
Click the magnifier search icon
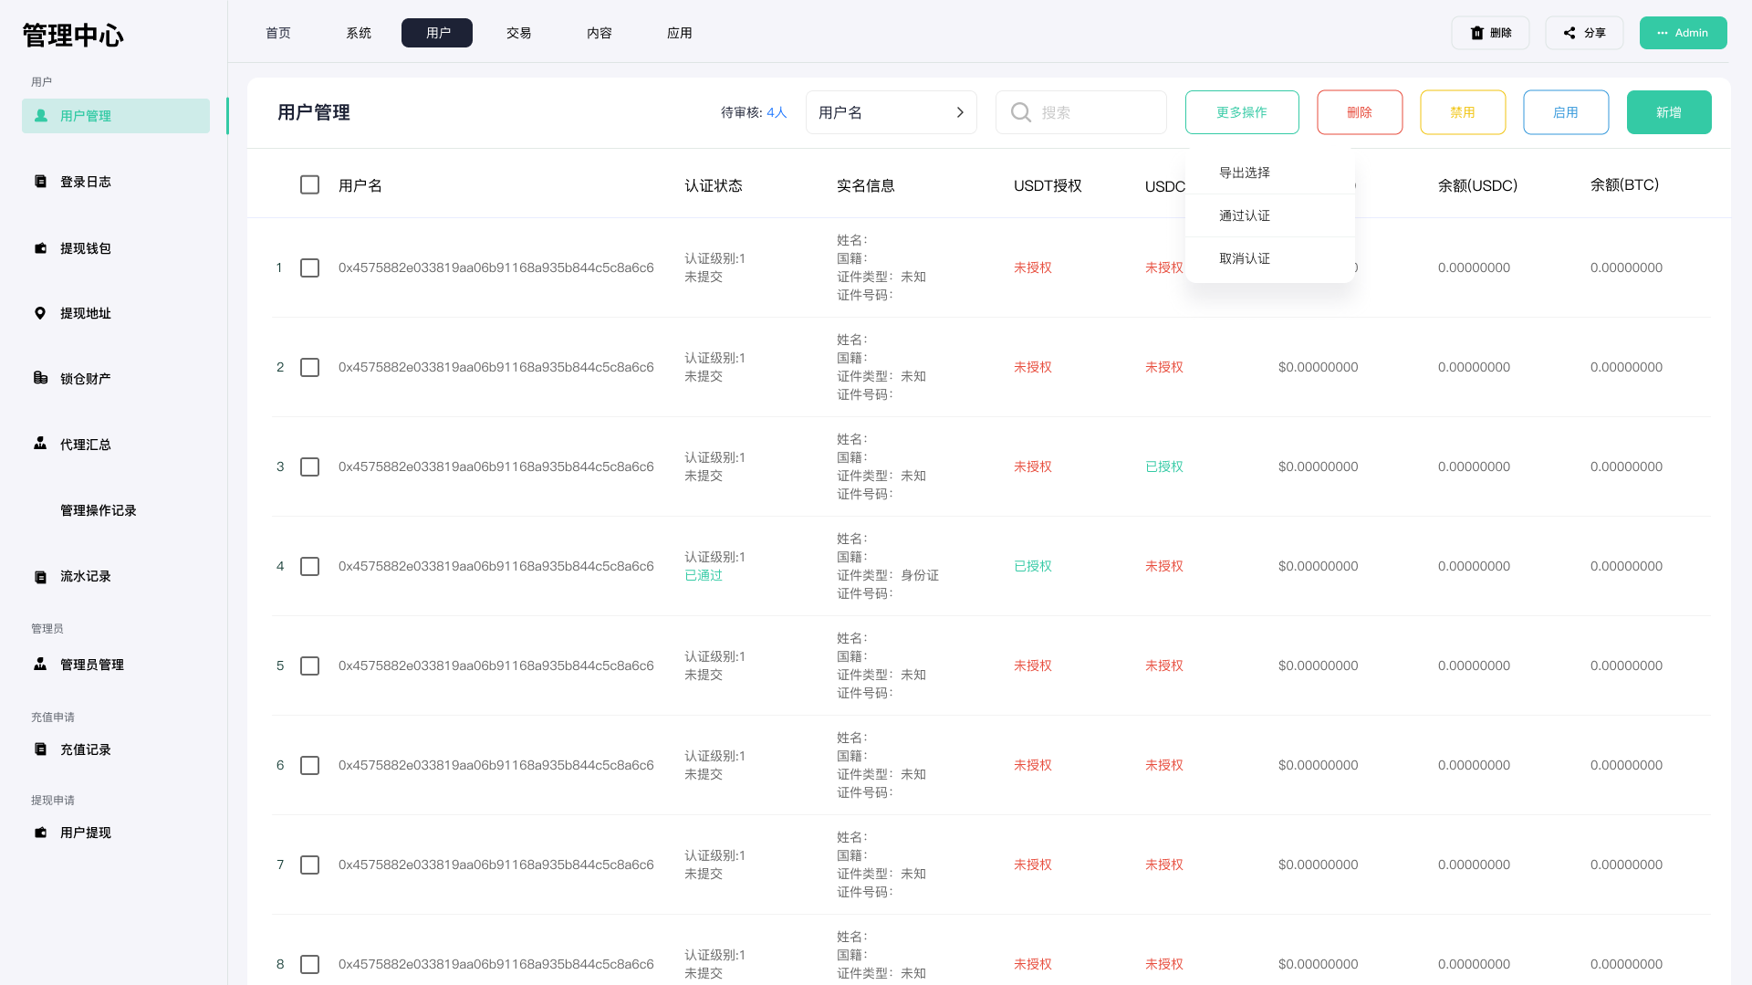[x=1021, y=112]
